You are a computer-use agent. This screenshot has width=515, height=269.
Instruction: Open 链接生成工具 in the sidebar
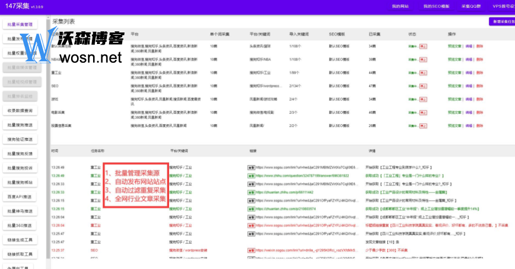[x=20, y=239]
